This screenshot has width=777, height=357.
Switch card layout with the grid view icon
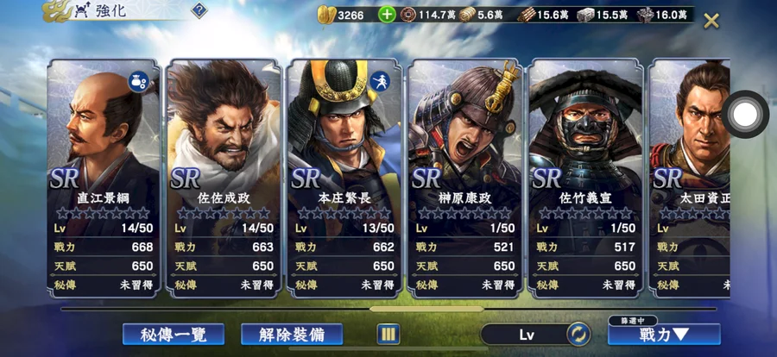click(388, 335)
